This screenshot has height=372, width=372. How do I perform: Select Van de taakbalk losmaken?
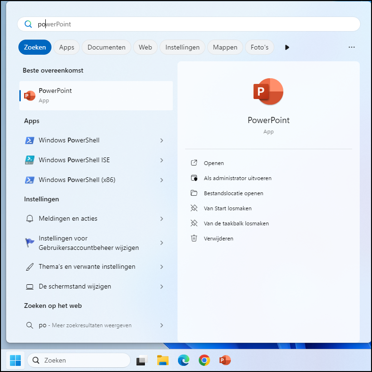[x=236, y=223]
